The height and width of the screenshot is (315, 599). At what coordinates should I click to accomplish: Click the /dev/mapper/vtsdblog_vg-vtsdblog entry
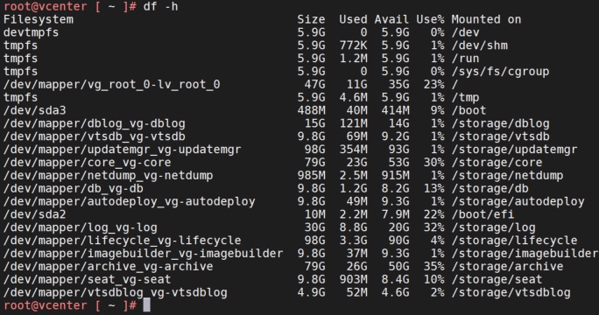pos(115,292)
